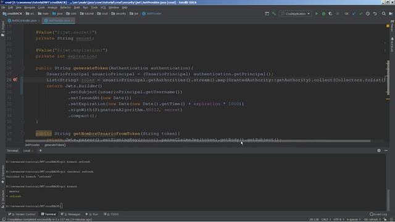
Task: Run with coverage using the shield icon
Action: coord(330,14)
